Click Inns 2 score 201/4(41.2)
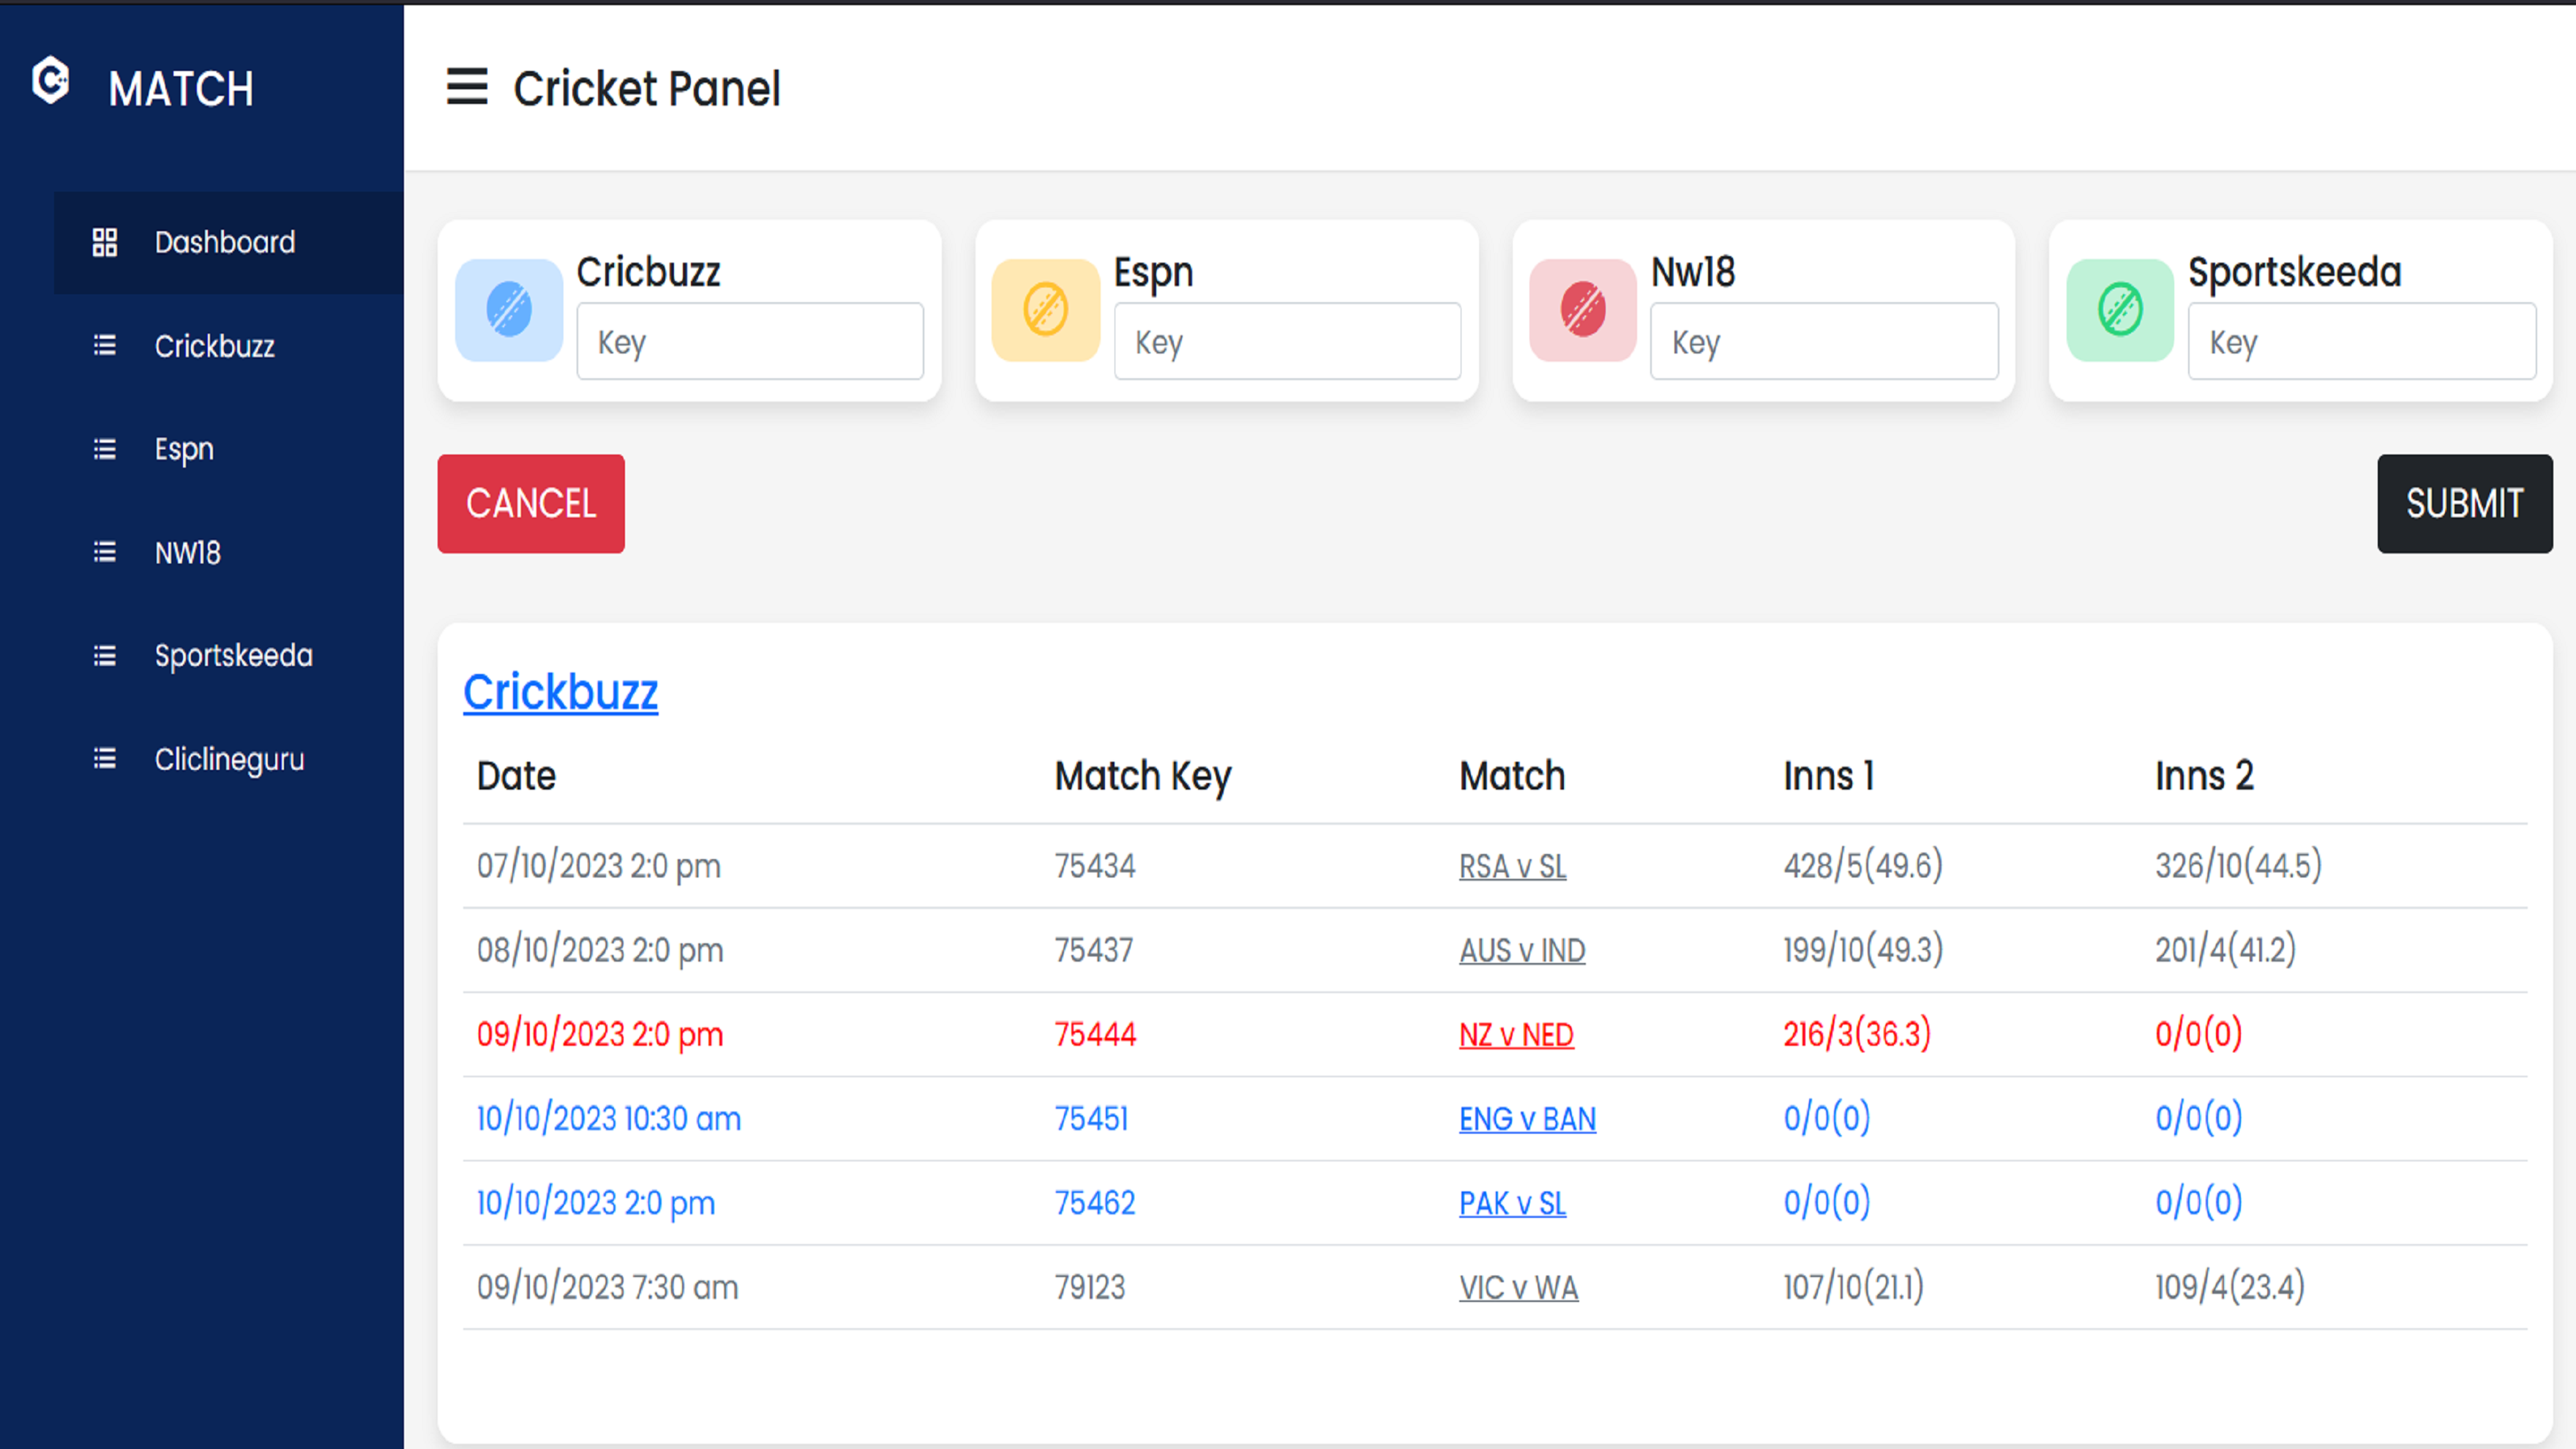Screen dimensions: 2576x1449 [x=2225, y=950]
